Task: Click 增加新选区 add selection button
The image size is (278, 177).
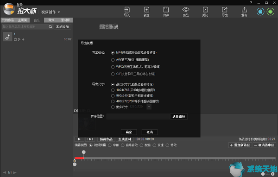Action: click(240, 145)
